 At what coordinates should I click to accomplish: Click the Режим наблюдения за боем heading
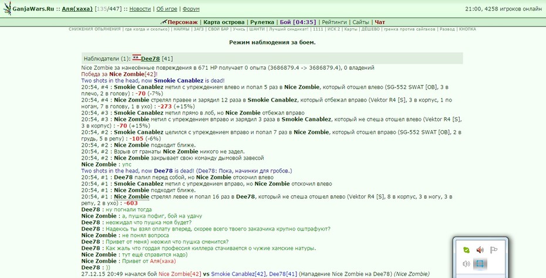(x=272, y=42)
